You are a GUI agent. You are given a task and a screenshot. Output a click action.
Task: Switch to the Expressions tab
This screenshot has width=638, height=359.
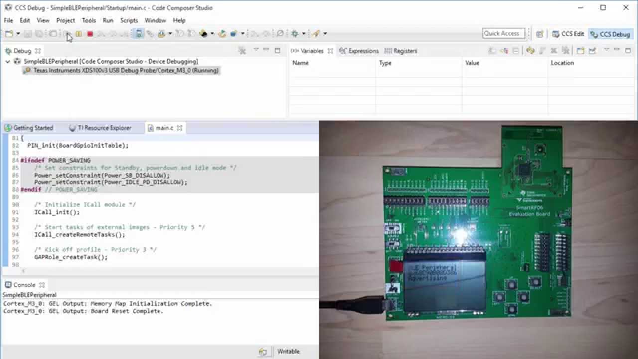(359, 51)
